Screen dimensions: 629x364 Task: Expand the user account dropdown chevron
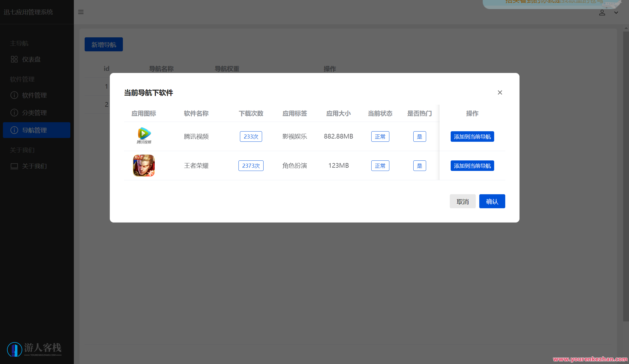pyautogui.click(x=616, y=13)
